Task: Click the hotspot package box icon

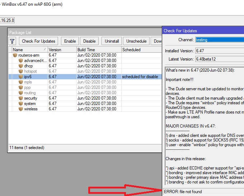Action: click(21, 71)
